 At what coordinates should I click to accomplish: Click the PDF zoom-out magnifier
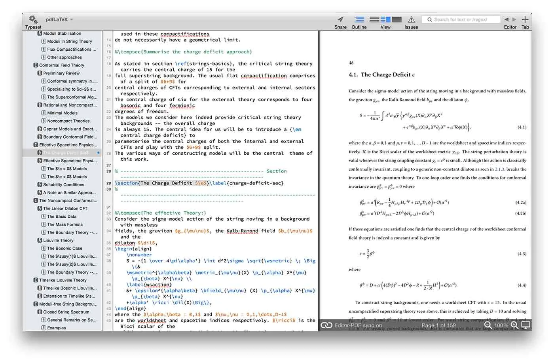tap(488, 325)
